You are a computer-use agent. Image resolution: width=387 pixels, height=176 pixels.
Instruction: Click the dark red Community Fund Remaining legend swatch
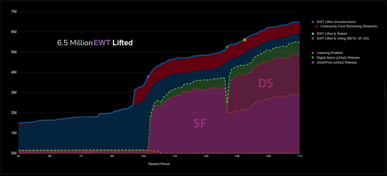(x=316, y=26)
